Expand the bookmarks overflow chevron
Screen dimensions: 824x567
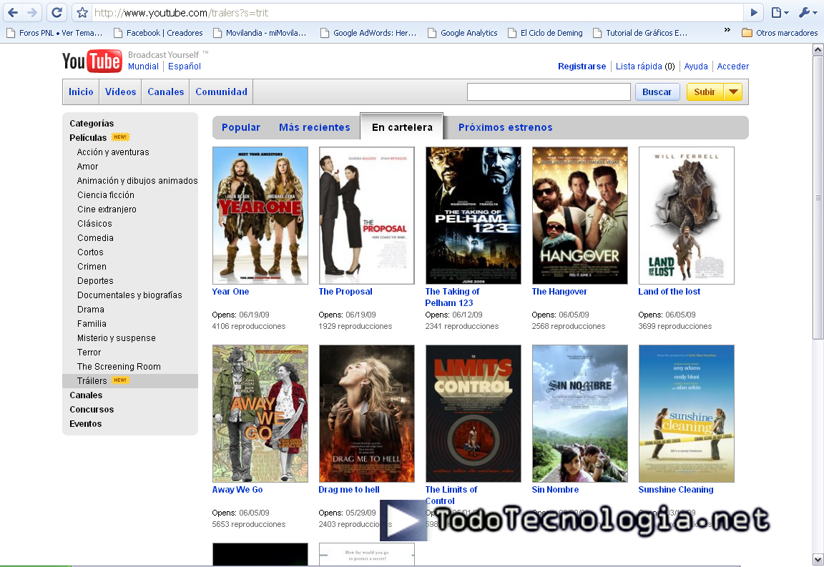coord(727,30)
